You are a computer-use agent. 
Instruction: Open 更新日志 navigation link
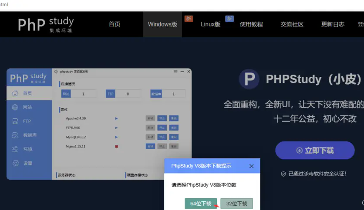coord(333,24)
